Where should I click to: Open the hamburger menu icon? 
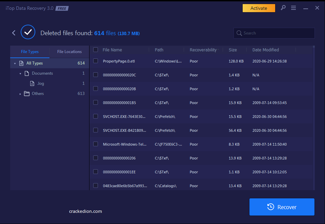click(x=293, y=8)
